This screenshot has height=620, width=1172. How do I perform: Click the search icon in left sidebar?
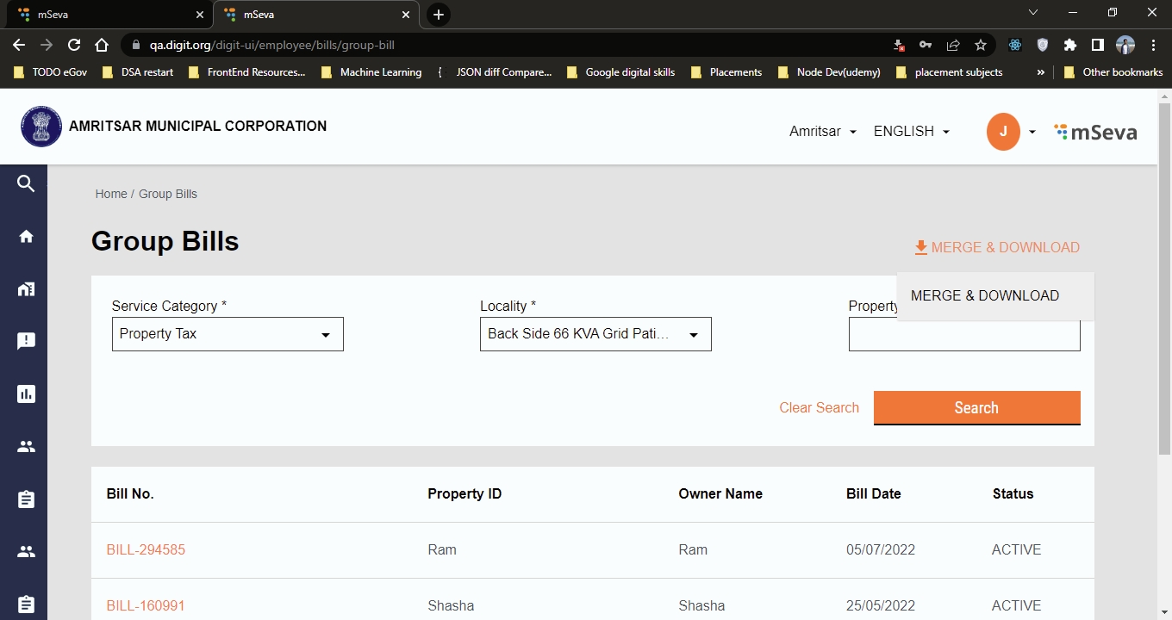26,183
